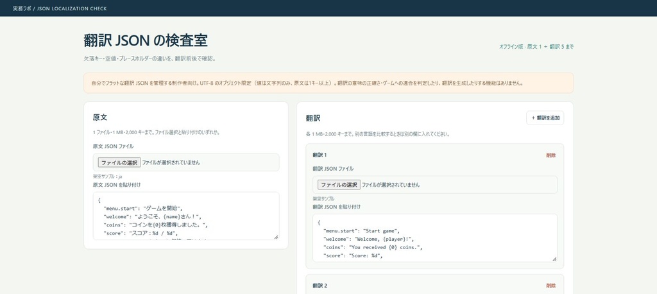Click the 原文 textarea resize handle
The width and height of the screenshot is (657, 294).
[x=276, y=237]
